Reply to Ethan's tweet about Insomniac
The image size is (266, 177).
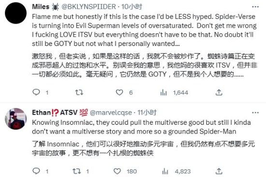tap(36, 171)
